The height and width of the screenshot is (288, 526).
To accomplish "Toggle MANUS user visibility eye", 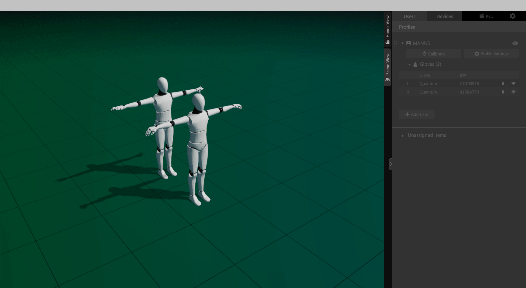I will (x=515, y=43).
